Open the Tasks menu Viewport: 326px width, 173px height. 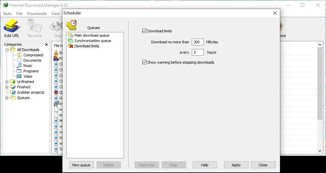click(7, 14)
